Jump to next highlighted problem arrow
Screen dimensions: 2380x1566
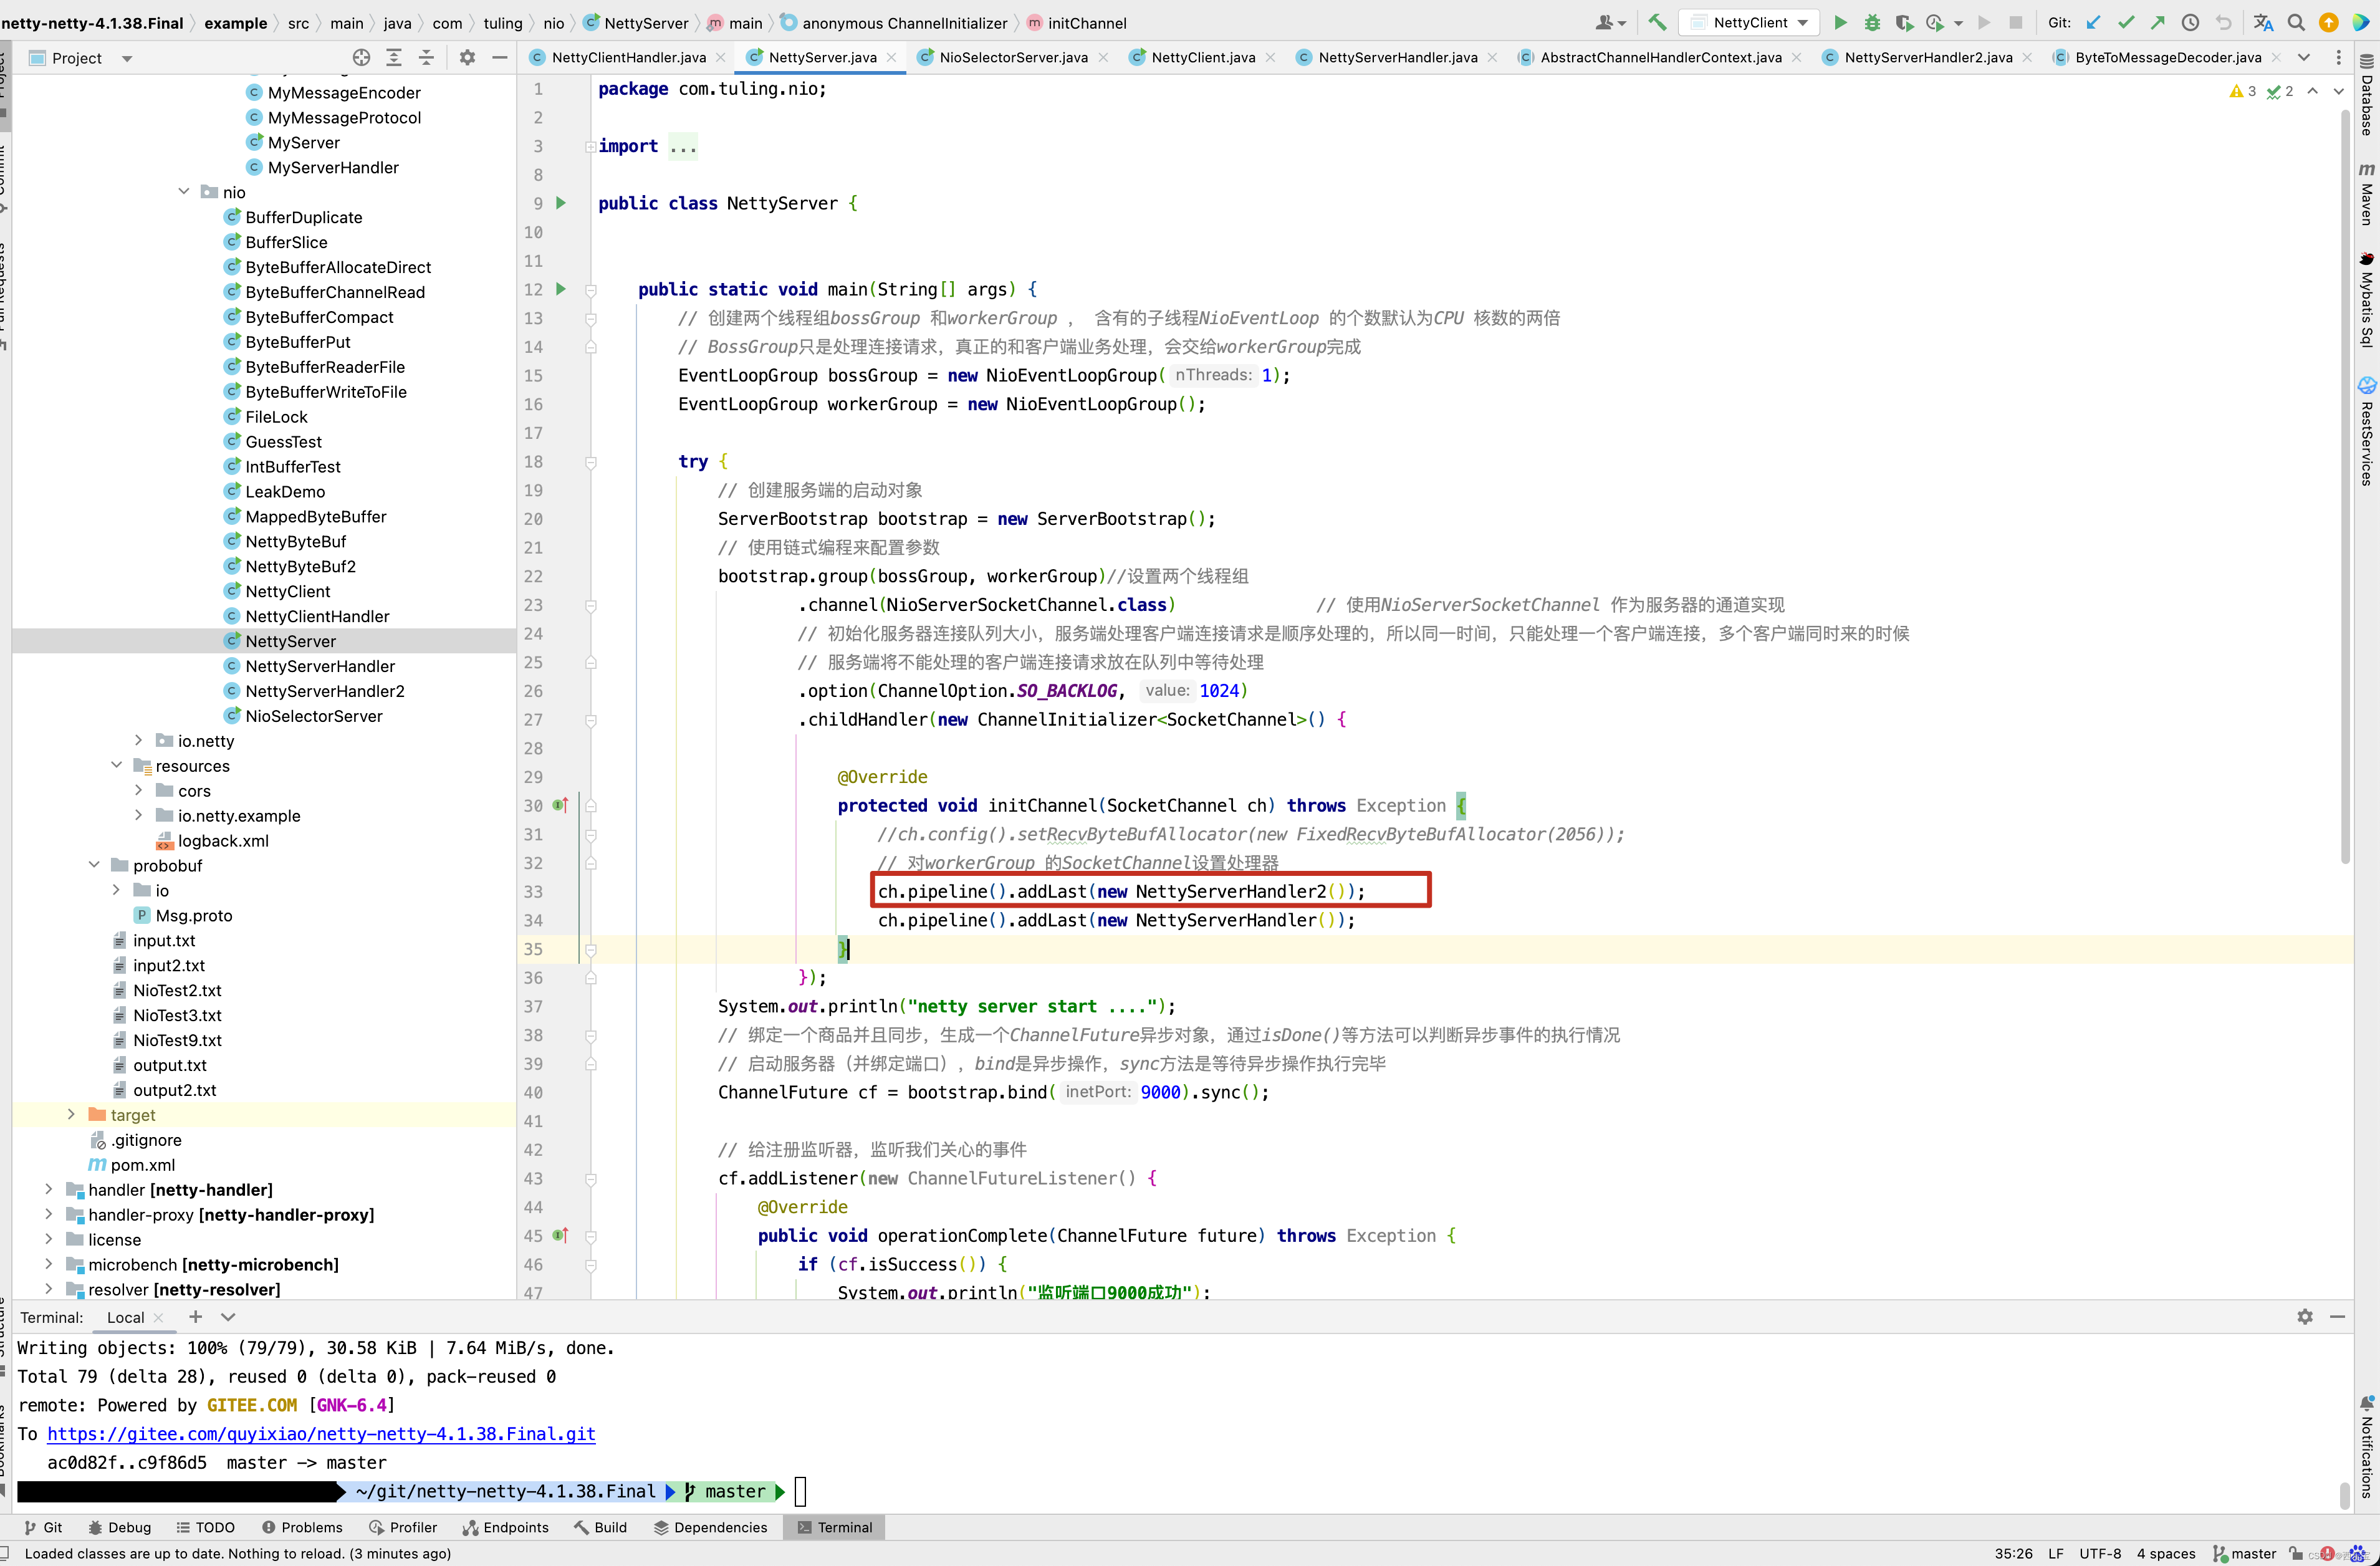pos(2338,91)
